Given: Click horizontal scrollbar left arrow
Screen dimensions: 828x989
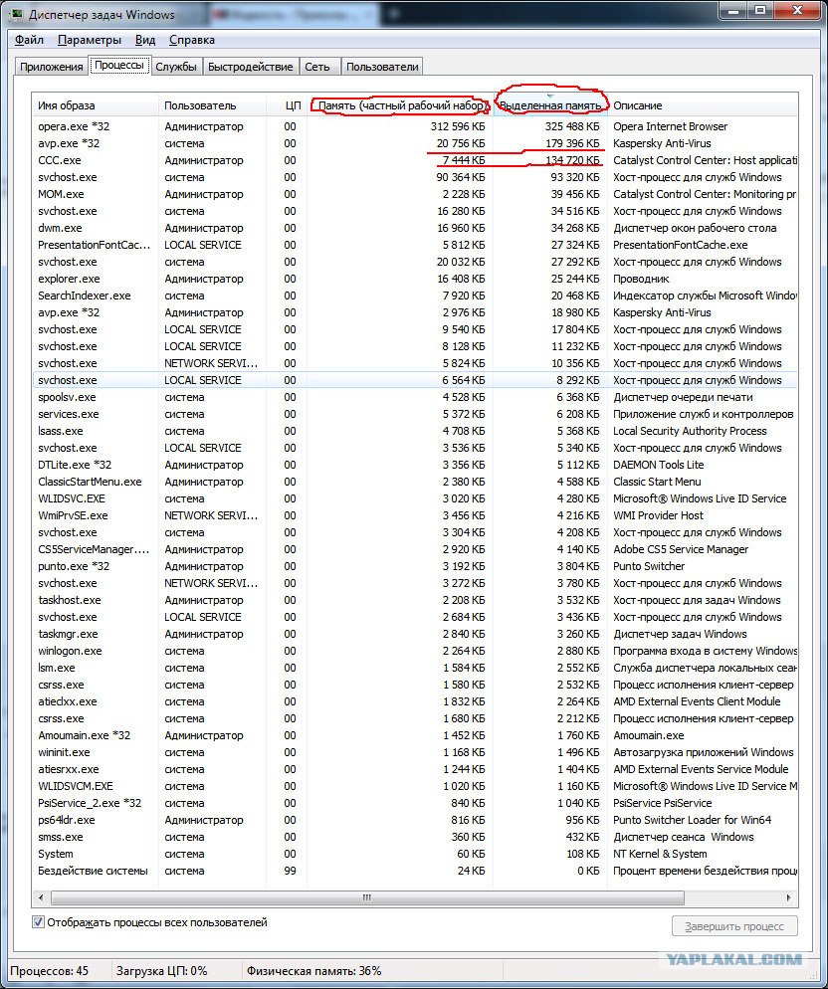Looking at the screenshot, I should [41, 897].
